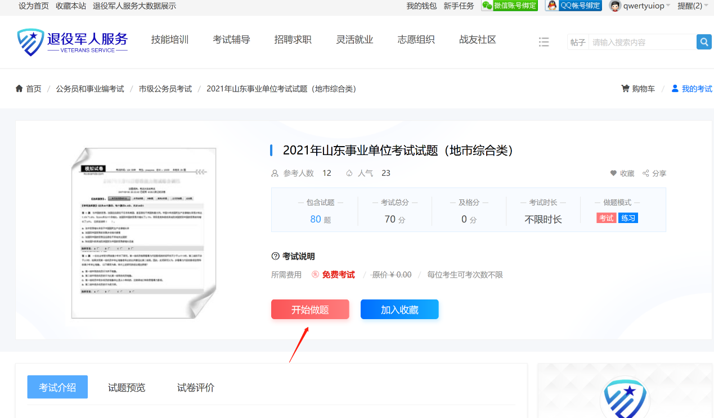Switch to the 试题预览 tab

pyautogui.click(x=127, y=388)
